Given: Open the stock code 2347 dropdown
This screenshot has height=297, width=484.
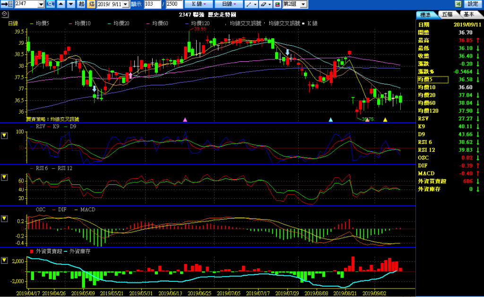Looking at the screenshot, I should point(41,4).
